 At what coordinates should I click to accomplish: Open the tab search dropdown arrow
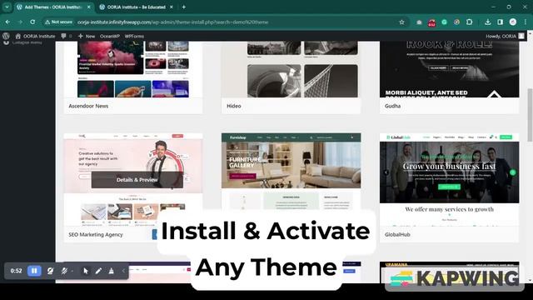click(7, 7)
